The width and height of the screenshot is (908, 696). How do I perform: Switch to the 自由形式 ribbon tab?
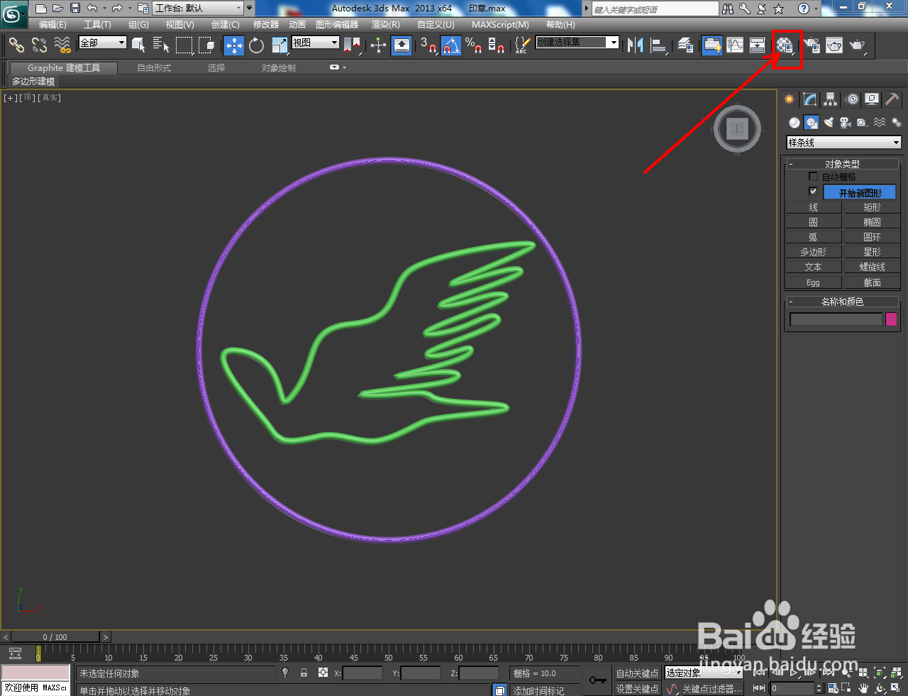point(153,67)
